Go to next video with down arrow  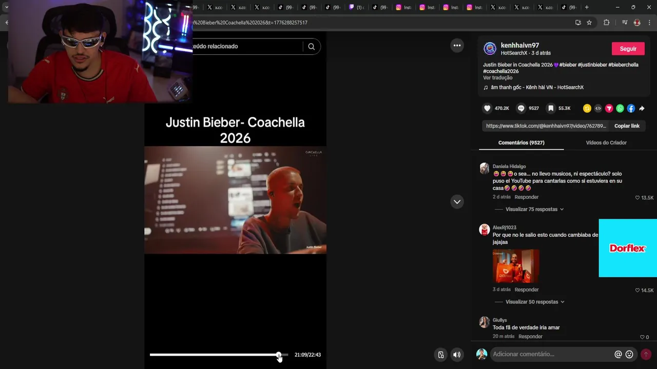tap(457, 201)
